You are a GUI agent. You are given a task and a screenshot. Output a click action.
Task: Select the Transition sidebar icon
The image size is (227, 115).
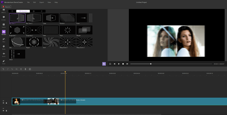pyautogui.click(x=4, y=32)
